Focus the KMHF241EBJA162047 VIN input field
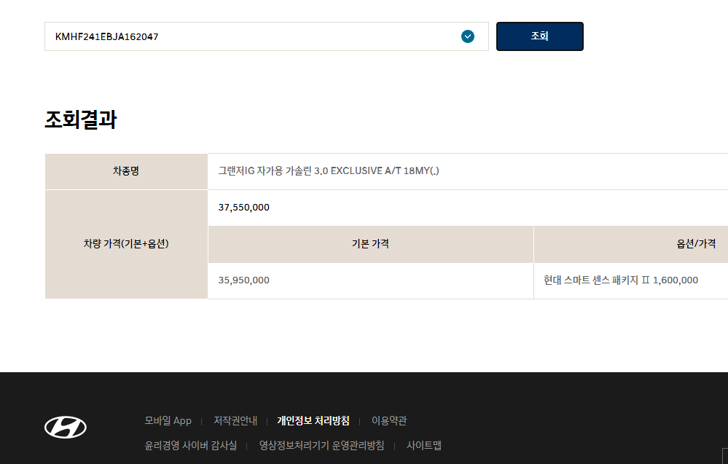The height and width of the screenshot is (464, 728). [x=267, y=36]
